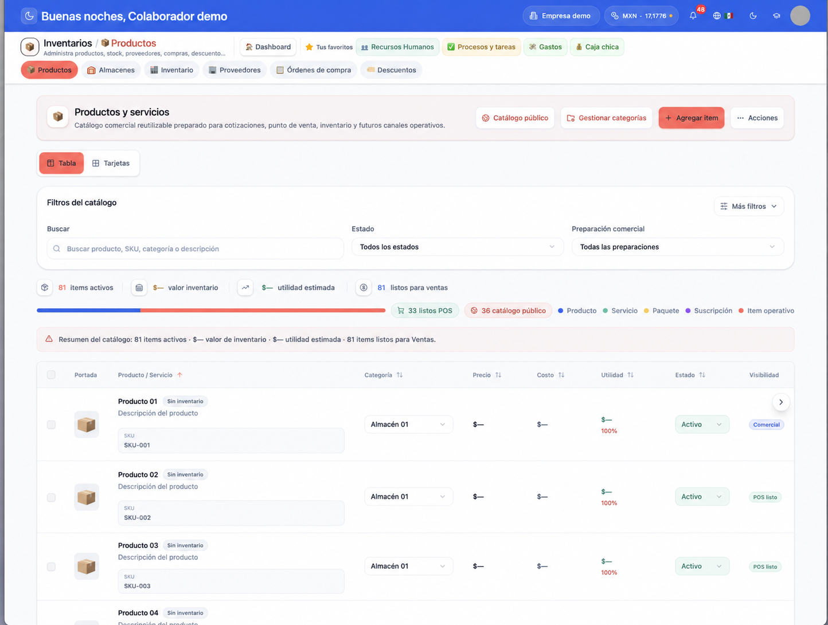
Task: Click the utilidad estimada trend icon
Action: (245, 288)
